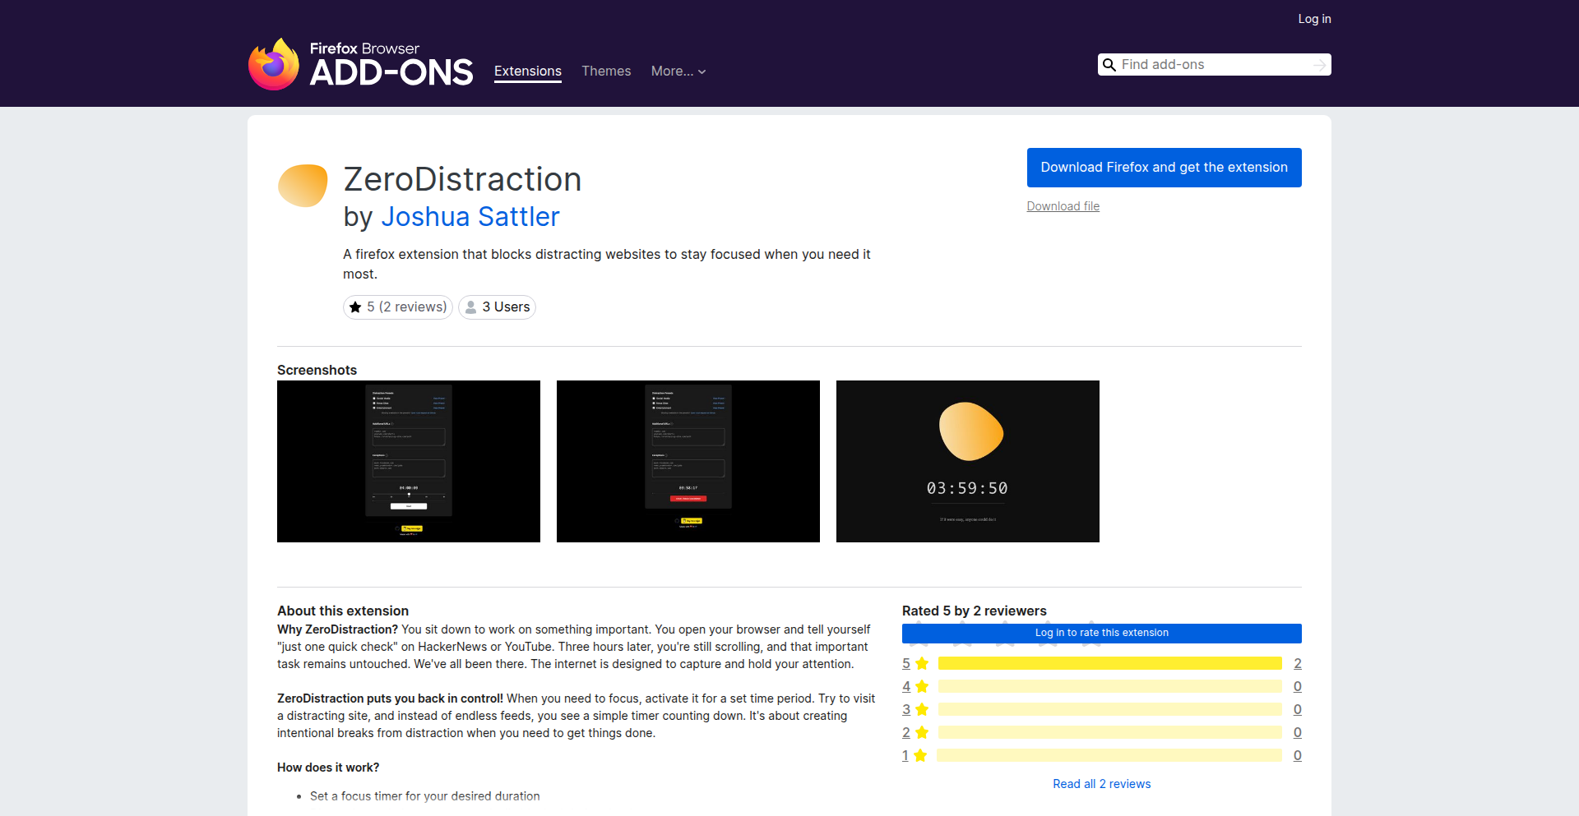Image resolution: width=1579 pixels, height=816 pixels.
Task: Click the 5-star rating bar
Action: (1110, 663)
